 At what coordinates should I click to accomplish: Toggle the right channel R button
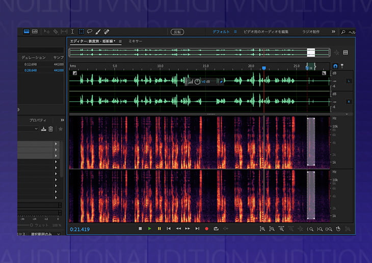(349, 101)
